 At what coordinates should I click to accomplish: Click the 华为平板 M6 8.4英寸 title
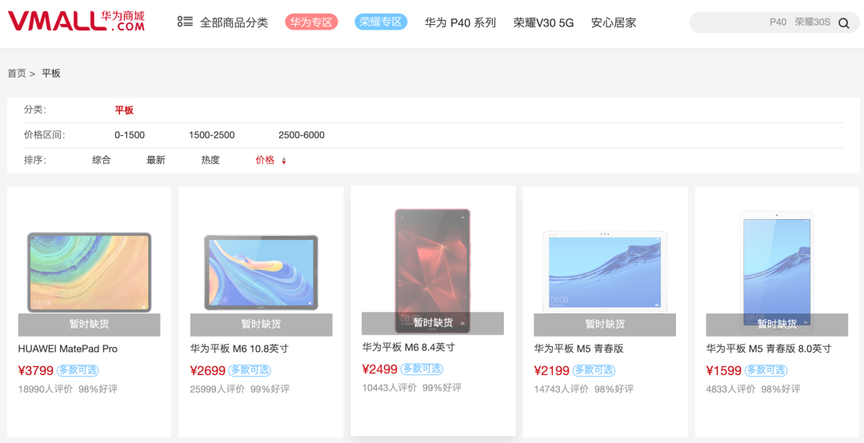coord(408,347)
